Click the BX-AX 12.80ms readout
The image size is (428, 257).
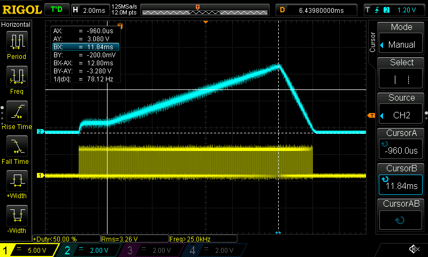(83, 63)
